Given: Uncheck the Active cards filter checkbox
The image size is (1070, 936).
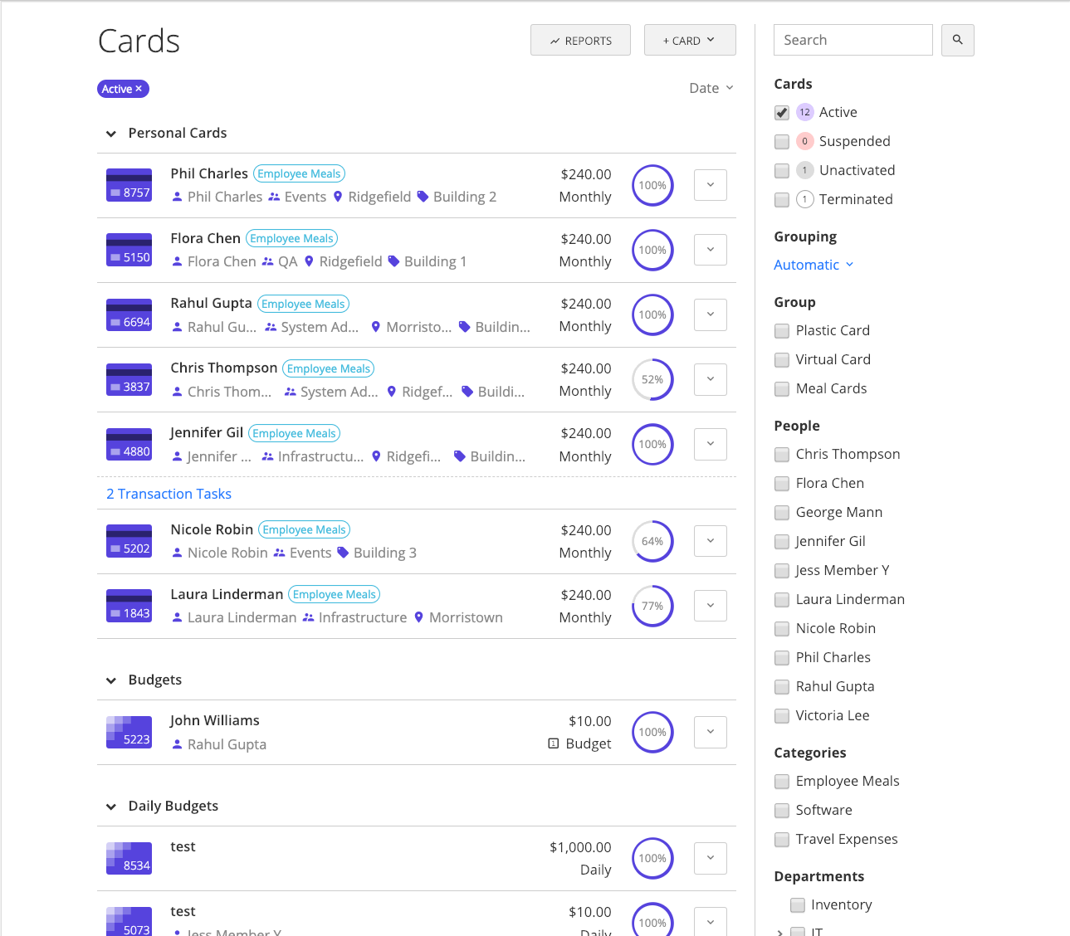Looking at the screenshot, I should click(781, 113).
